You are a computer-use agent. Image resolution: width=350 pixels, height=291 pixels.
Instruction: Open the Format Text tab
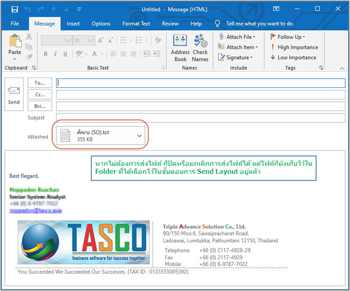136,24
